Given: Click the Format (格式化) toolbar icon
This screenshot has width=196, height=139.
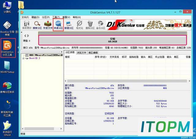Looking at the screenshot, I should pyautogui.click(x=80, y=25).
